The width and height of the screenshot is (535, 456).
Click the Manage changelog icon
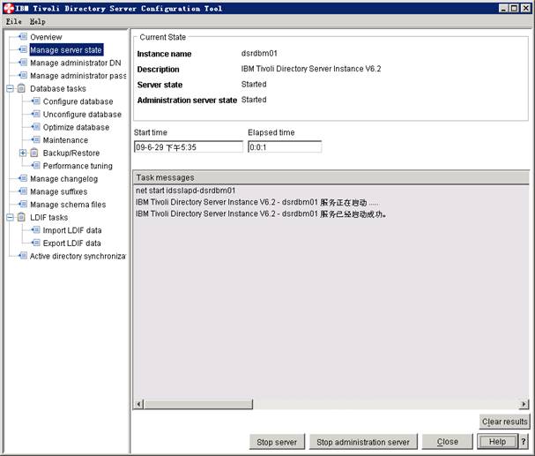click(x=23, y=178)
